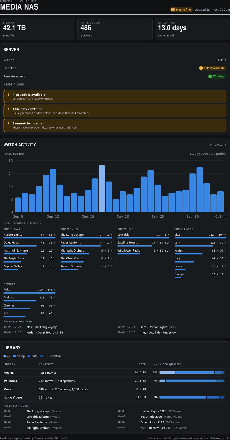Click recently watched 'jordan · Quiet Hours - S1E4'

45,333
